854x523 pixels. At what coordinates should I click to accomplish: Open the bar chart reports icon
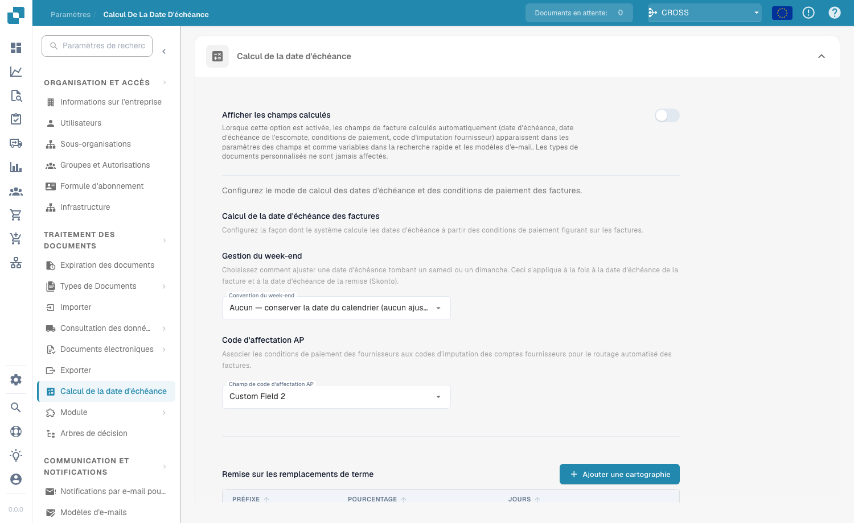[x=16, y=167]
